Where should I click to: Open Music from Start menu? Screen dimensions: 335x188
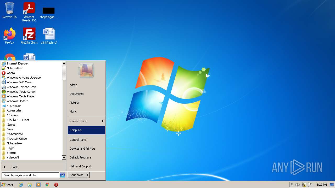(x=86, y=111)
